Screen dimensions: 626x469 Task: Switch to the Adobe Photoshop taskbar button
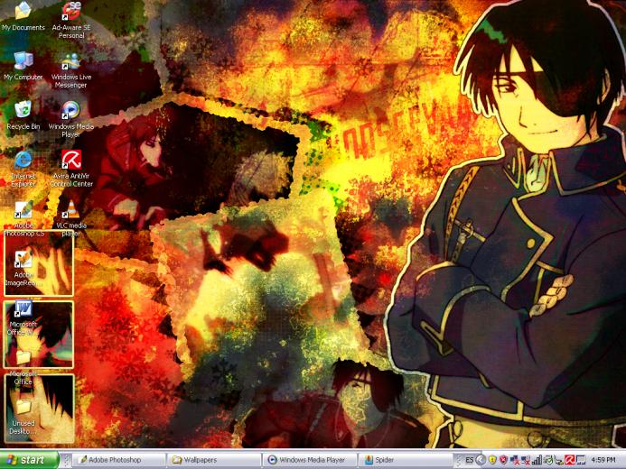[x=120, y=460]
